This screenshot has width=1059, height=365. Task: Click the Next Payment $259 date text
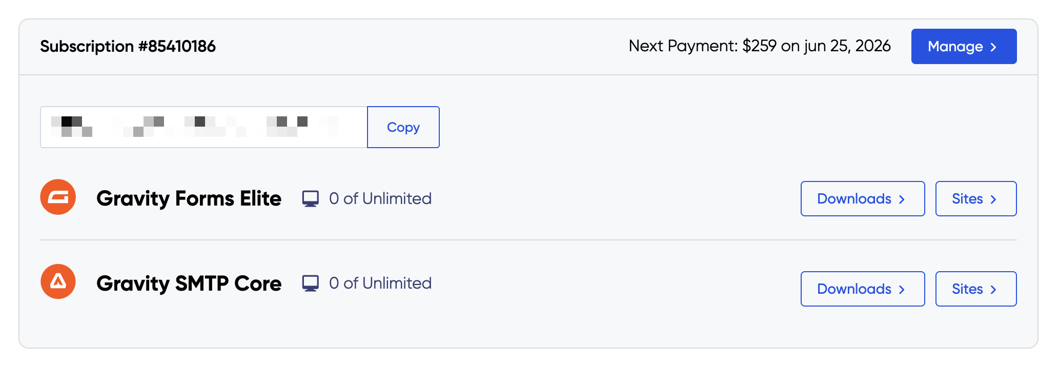[759, 46]
